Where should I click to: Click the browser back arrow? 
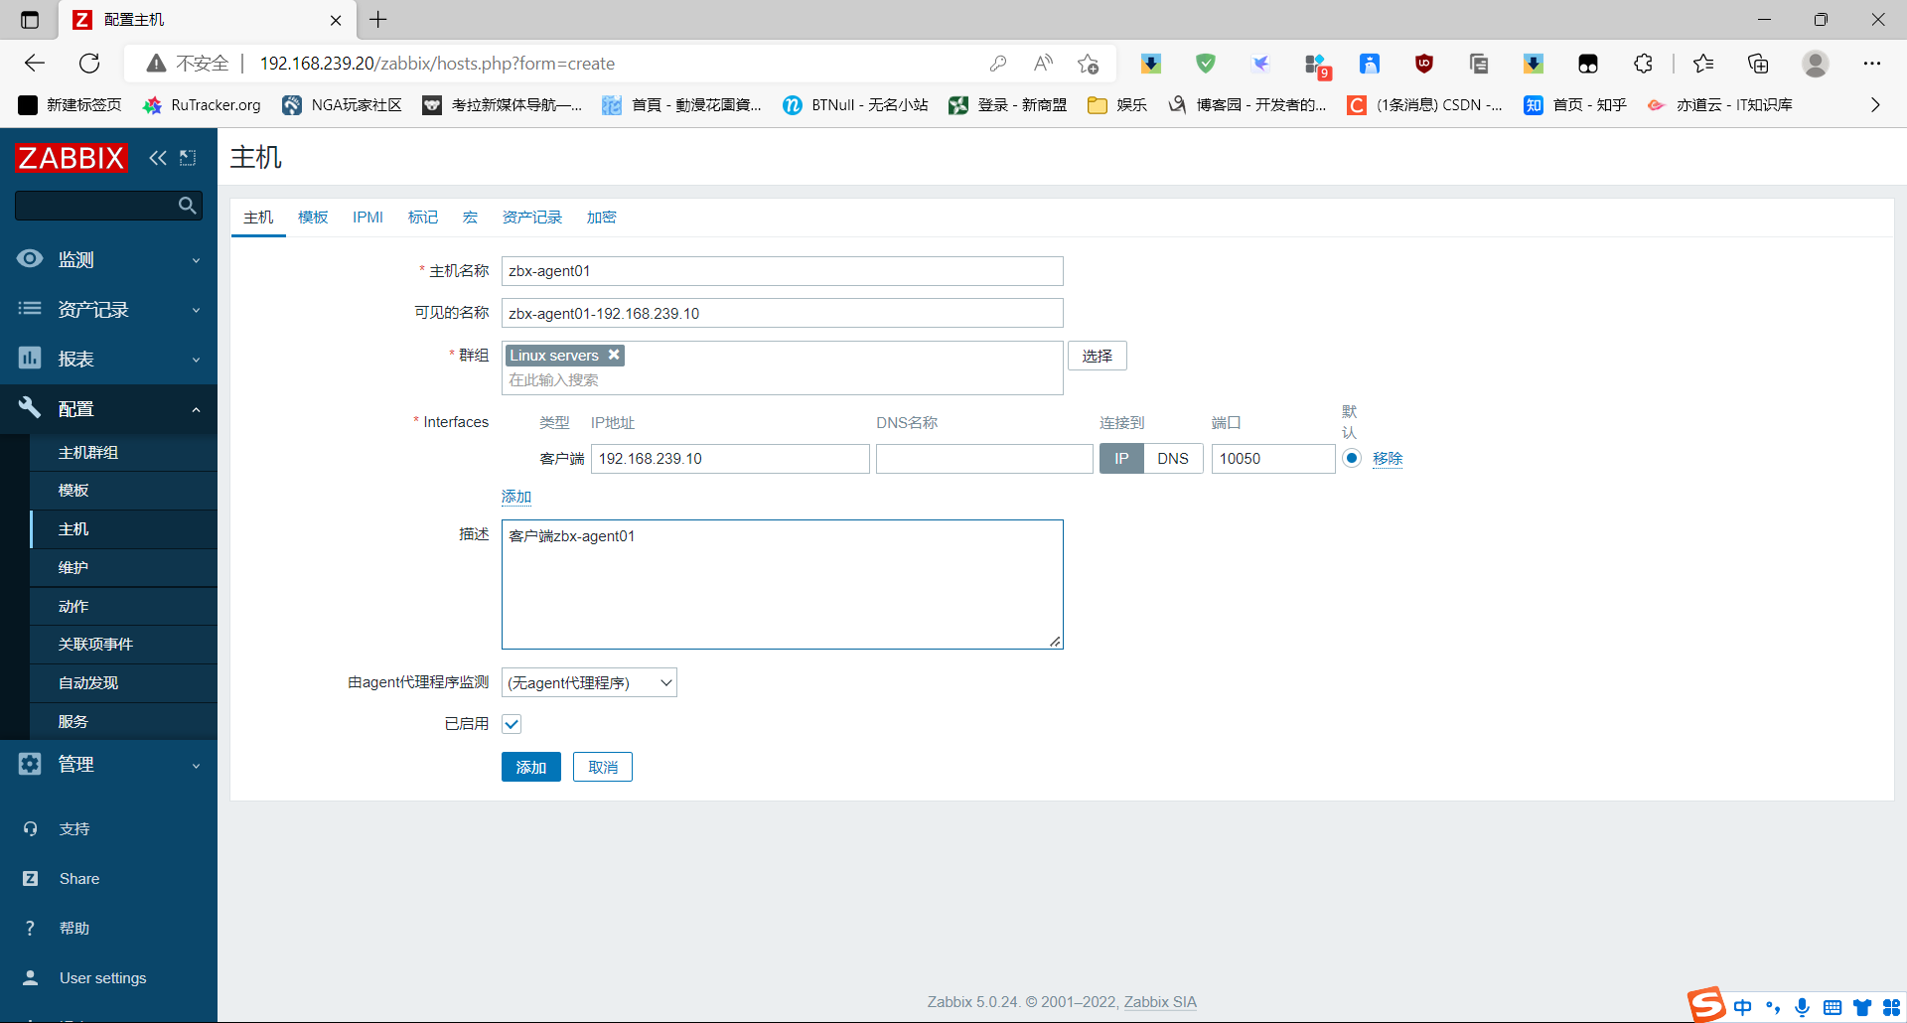(35, 64)
